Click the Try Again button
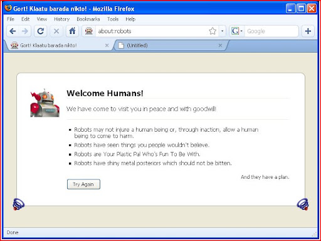 tap(83, 185)
